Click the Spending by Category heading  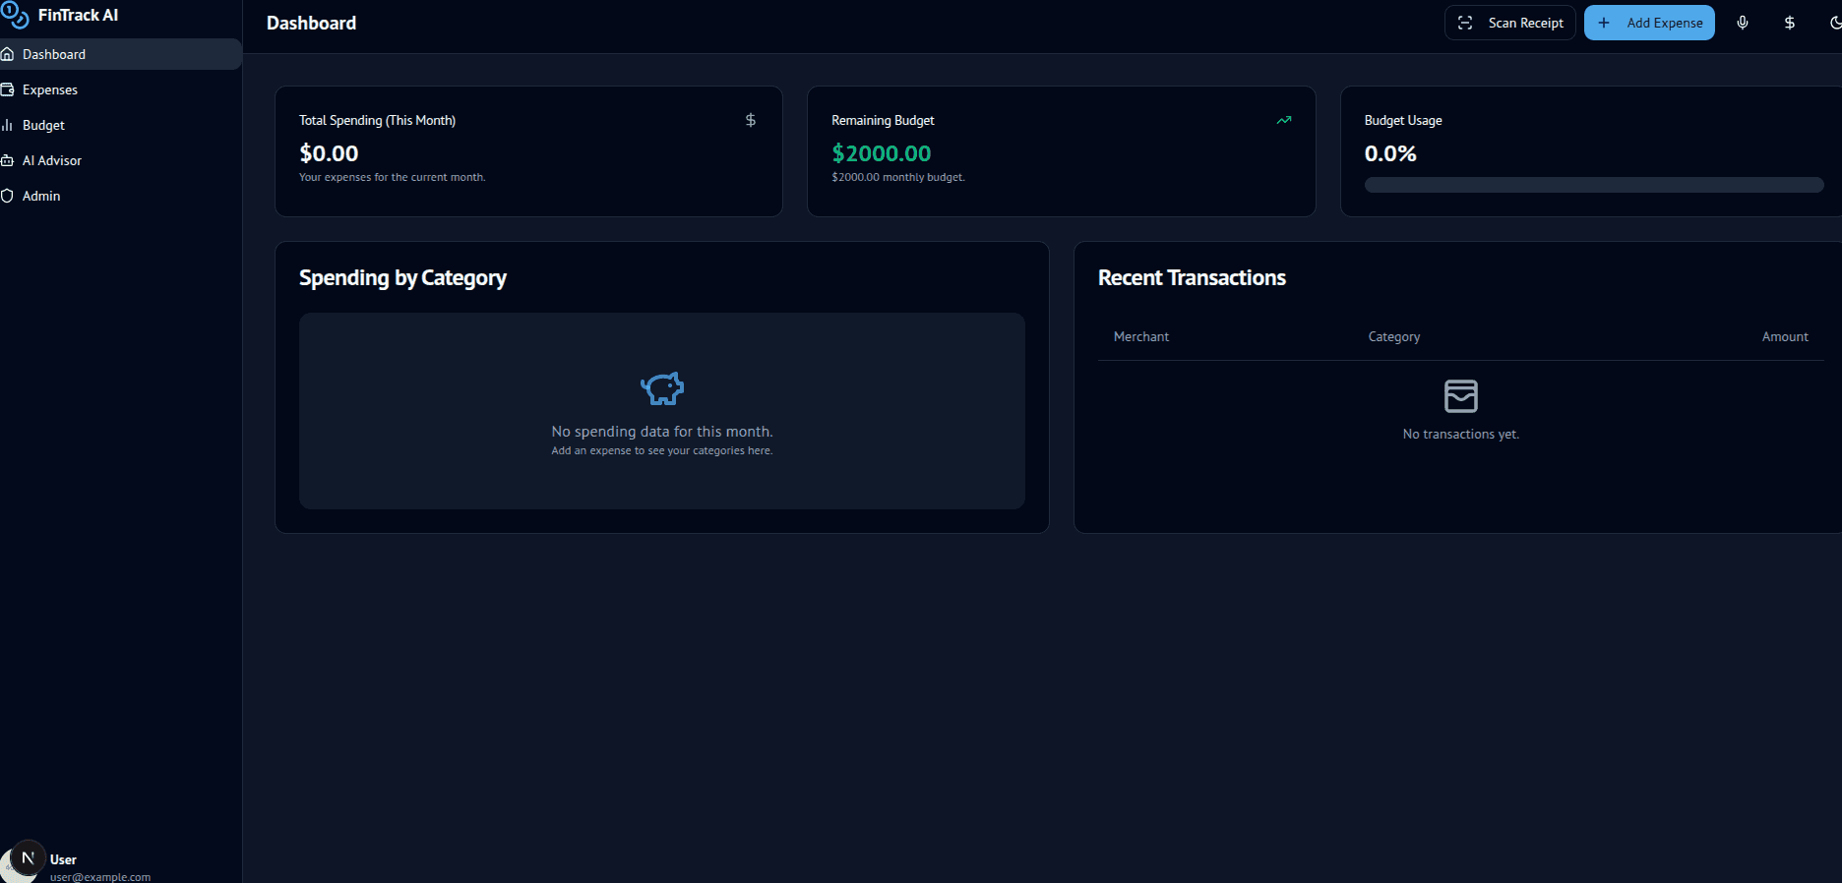click(402, 278)
